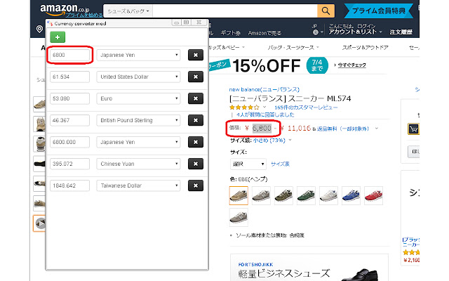Viewport: 449px width, 281px height.
Task: Open the 165件のカスタマーレビュー link
Action: (x=306, y=107)
